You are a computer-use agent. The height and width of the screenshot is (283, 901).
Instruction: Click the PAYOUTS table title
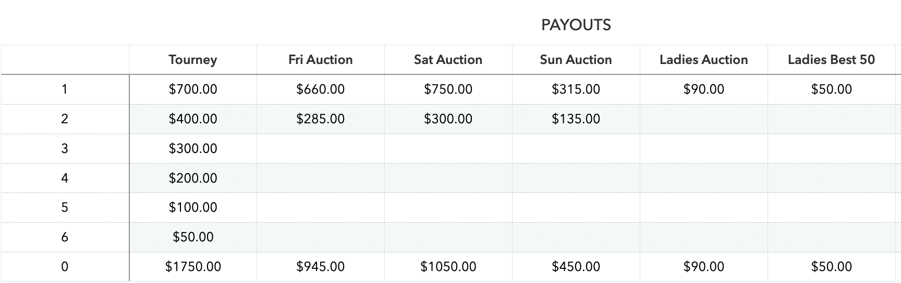tap(576, 25)
